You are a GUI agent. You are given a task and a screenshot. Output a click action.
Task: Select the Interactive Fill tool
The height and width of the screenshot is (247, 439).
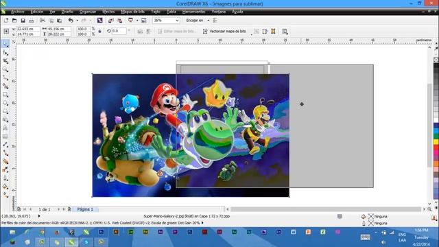5,195
